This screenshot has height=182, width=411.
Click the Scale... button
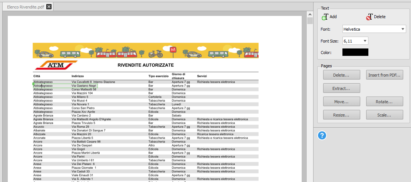[x=385, y=115]
